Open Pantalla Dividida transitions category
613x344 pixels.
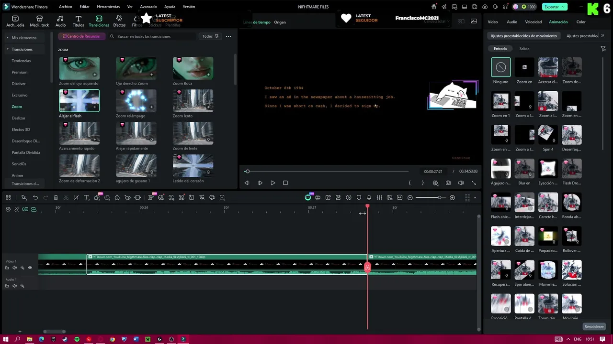tap(26, 152)
